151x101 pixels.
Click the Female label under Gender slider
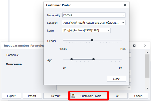click(x=63, y=49)
